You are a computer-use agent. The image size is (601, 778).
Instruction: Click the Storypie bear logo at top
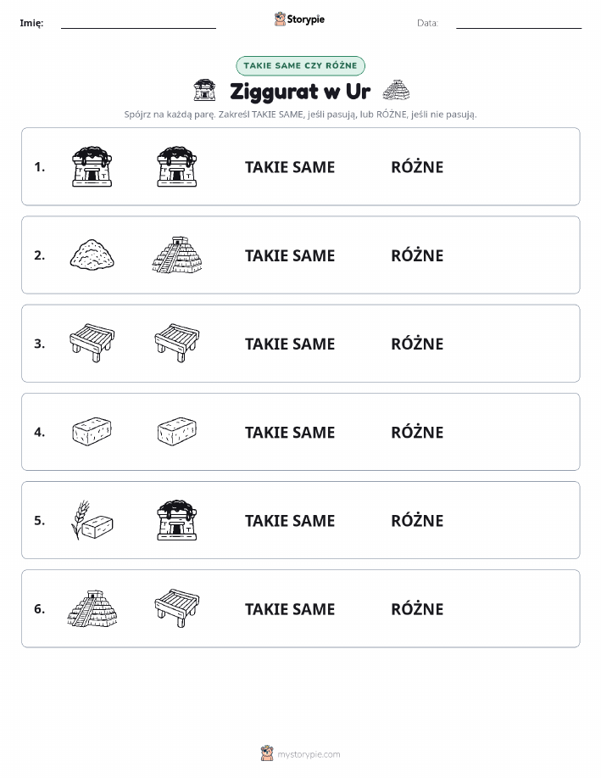tap(281, 19)
